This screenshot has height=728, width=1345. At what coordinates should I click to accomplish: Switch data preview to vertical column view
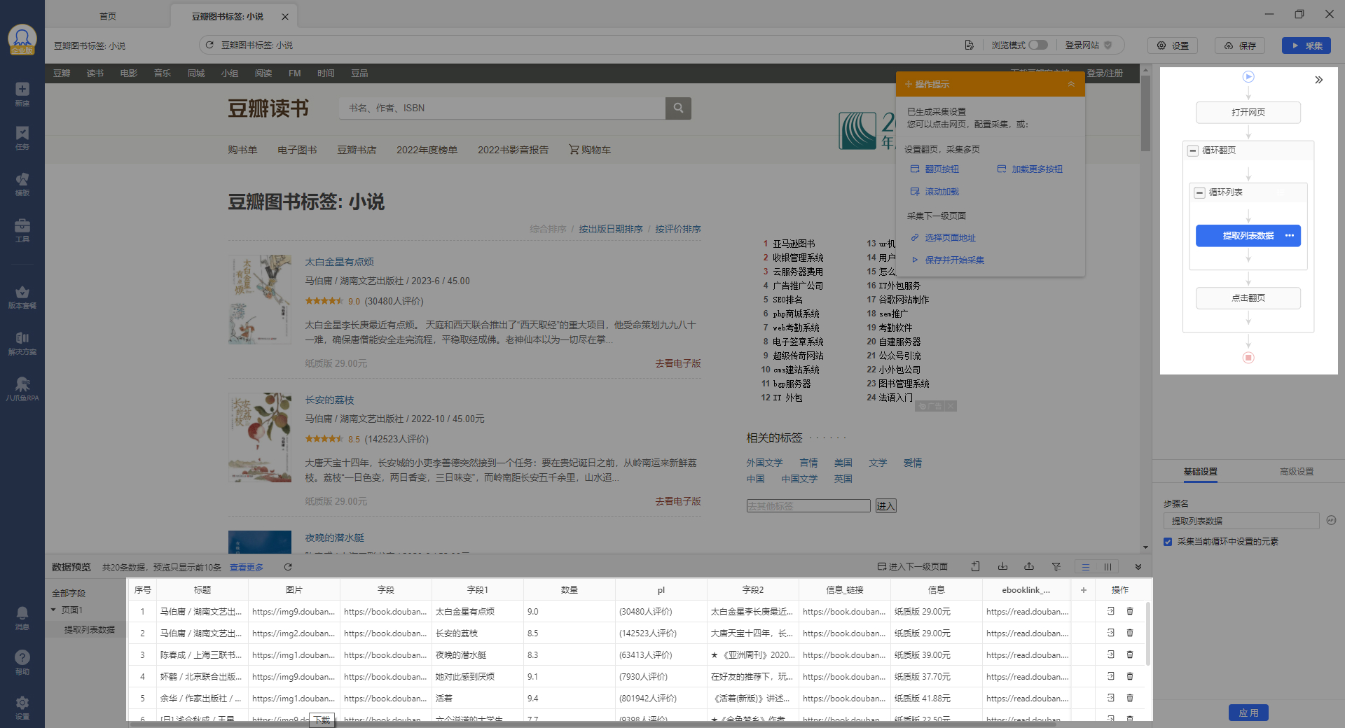pyautogui.click(x=1108, y=567)
